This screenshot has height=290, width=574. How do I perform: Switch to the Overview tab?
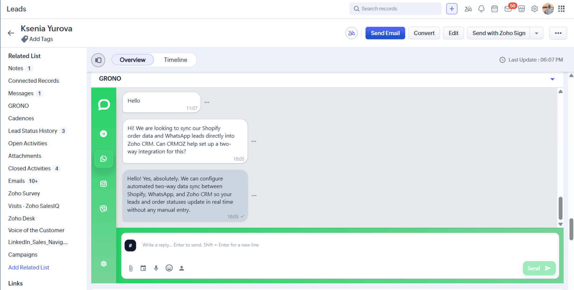click(x=133, y=60)
